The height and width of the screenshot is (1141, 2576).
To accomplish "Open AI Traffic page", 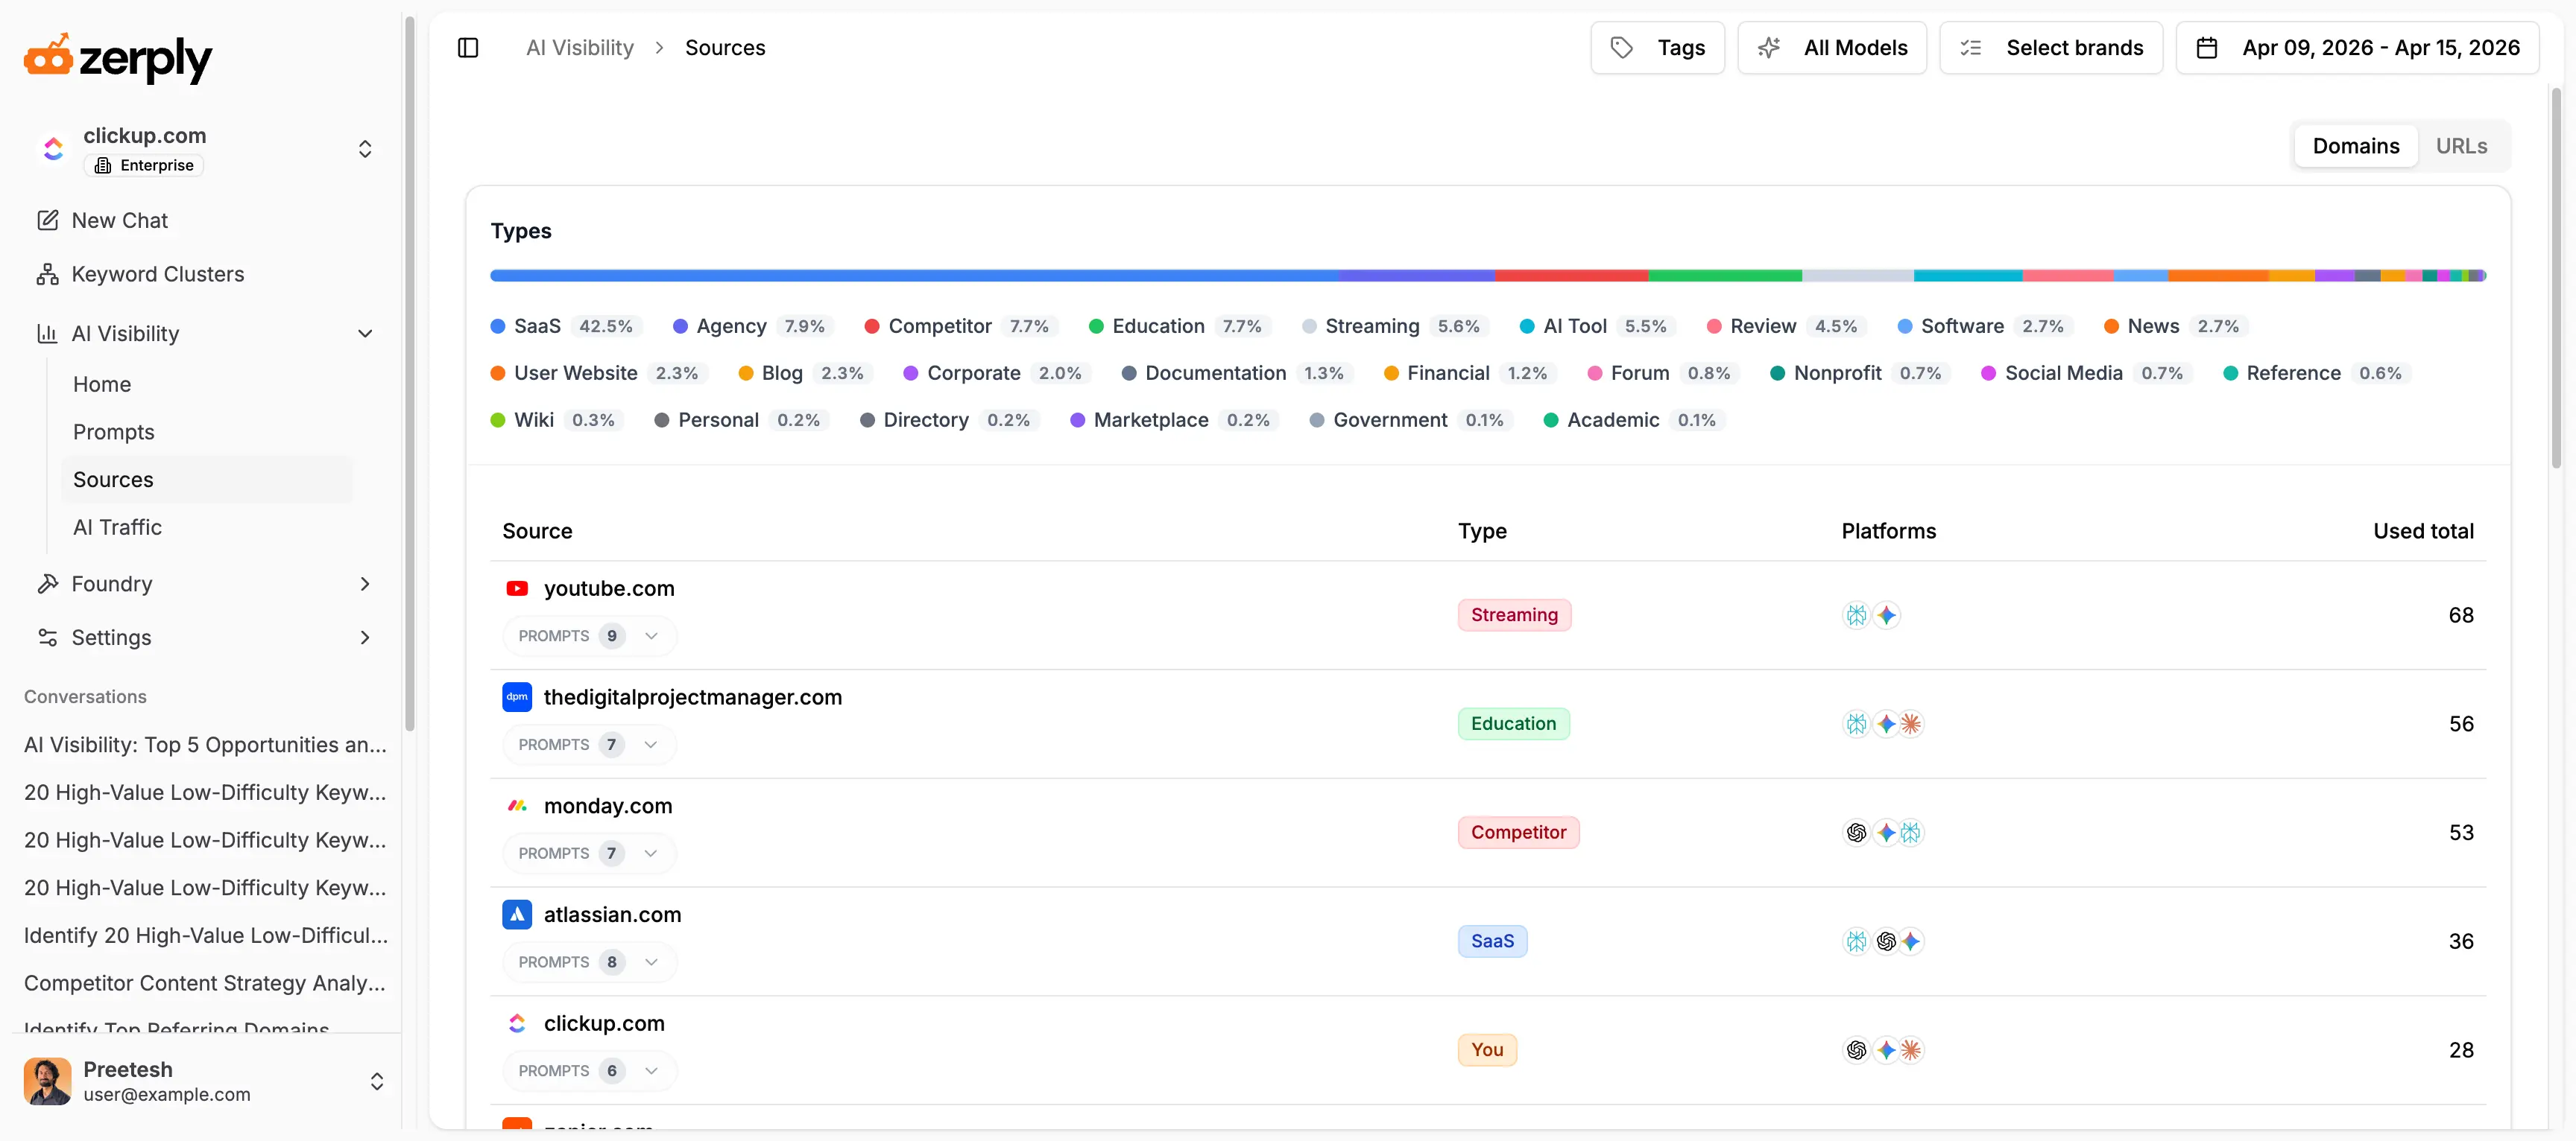I will pos(117,527).
